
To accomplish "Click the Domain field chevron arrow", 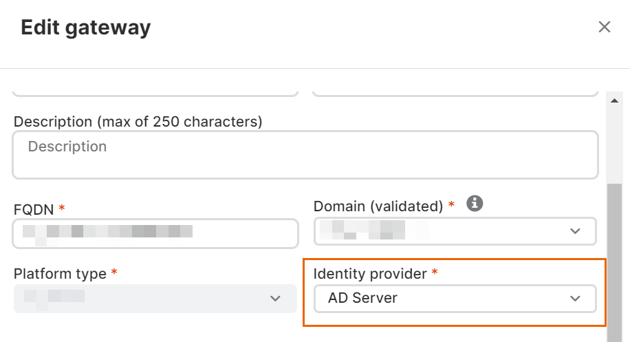I will 575,231.
